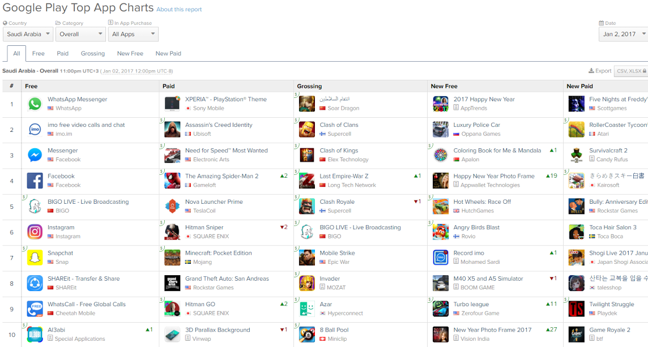Click the CSV, XLSX export button
Viewport: 648px width, 347px height.
[x=630, y=71]
